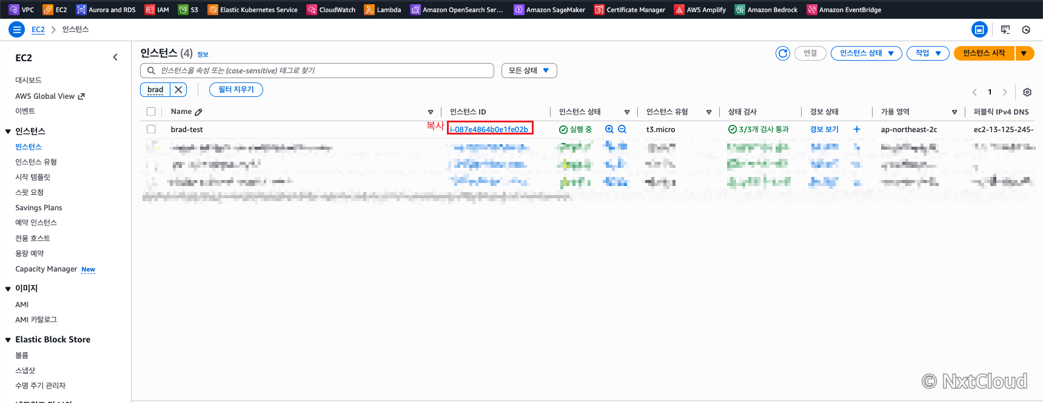Open Savings Plans in the sidebar
The image size is (1043, 403).
39,207
